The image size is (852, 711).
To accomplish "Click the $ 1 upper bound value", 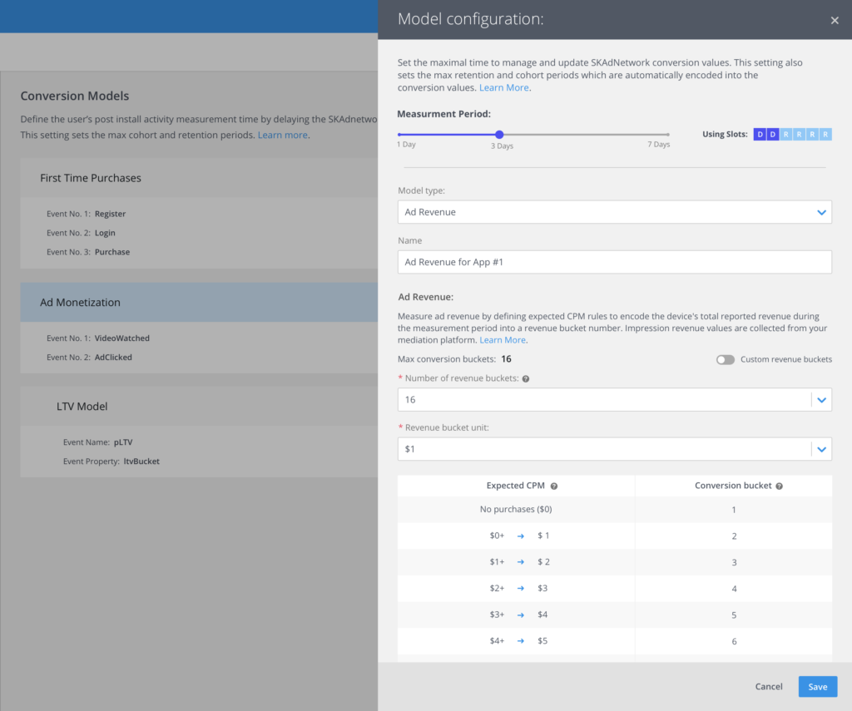I will (543, 536).
